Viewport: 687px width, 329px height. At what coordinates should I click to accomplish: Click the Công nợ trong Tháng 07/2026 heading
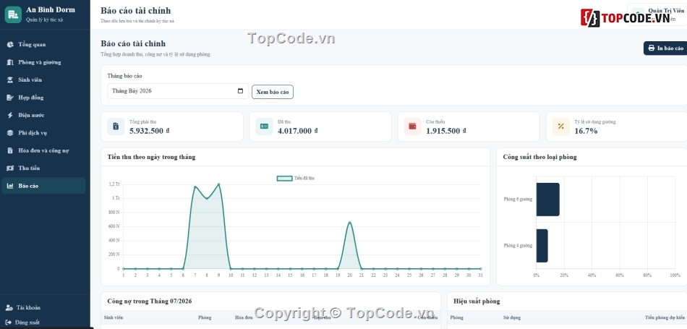coord(150,301)
